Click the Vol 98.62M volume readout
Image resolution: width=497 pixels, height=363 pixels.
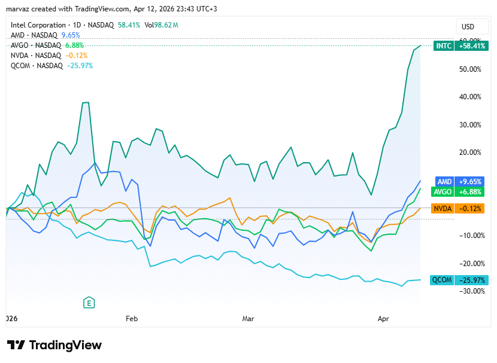coord(162,25)
